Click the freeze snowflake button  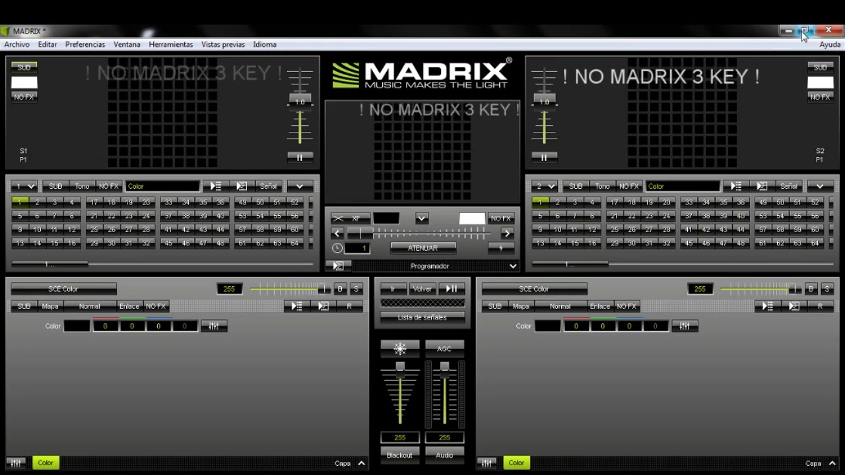[x=400, y=348]
